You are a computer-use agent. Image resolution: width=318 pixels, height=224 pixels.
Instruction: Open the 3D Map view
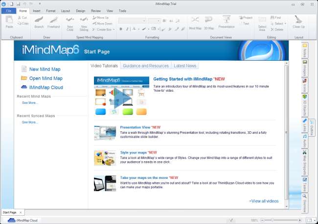pos(209,22)
